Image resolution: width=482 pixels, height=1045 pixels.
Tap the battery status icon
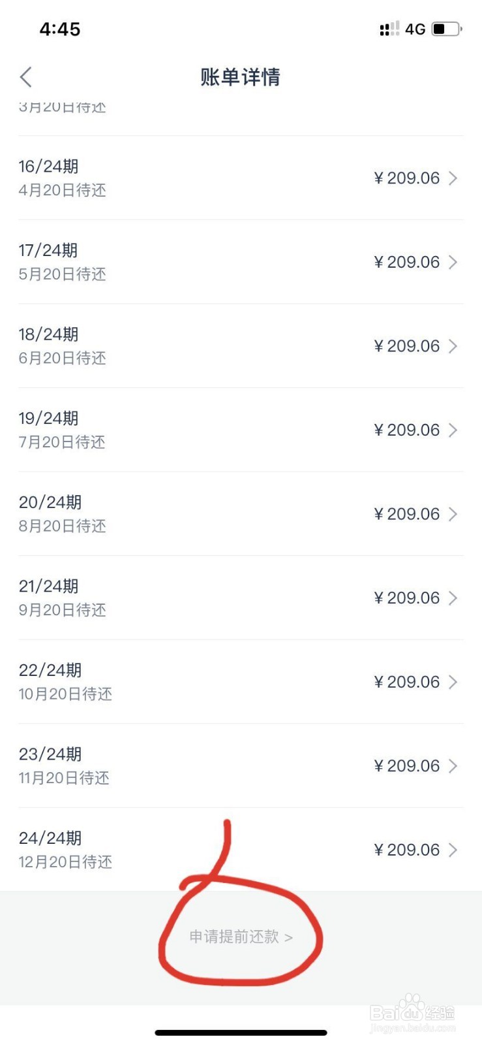[447, 29]
